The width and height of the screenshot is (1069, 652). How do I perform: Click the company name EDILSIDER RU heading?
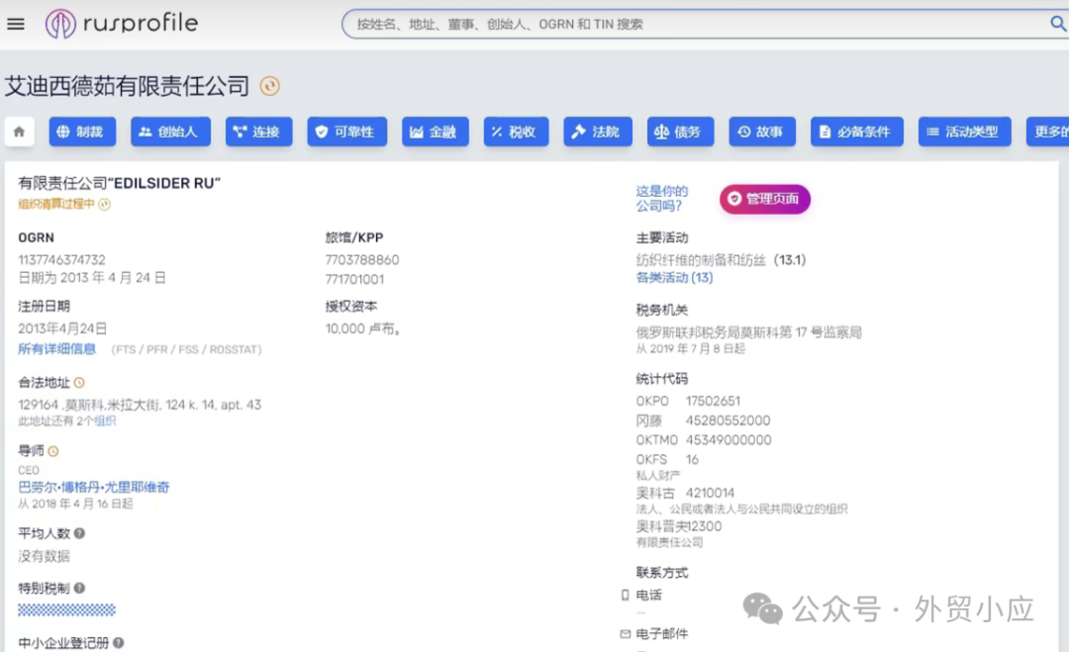coord(120,183)
